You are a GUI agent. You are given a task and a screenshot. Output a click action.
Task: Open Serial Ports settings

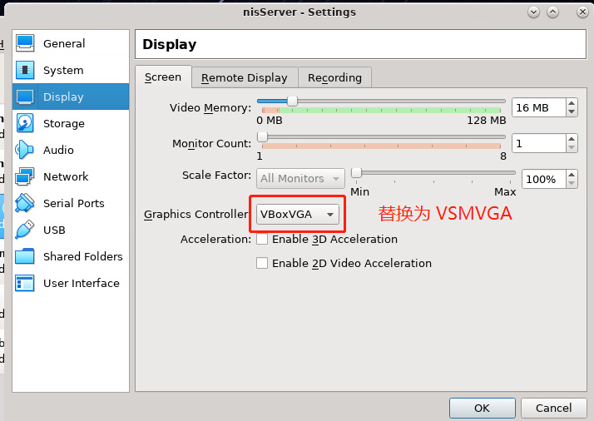pos(71,203)
